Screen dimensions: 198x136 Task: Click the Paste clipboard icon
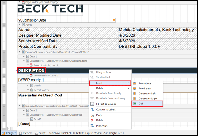(92, 115)
